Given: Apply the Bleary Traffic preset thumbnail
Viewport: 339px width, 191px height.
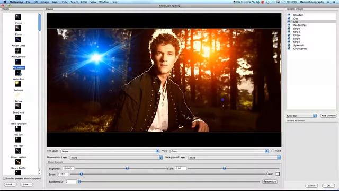Looking at the screenshot, I should (x=18, y=162).
